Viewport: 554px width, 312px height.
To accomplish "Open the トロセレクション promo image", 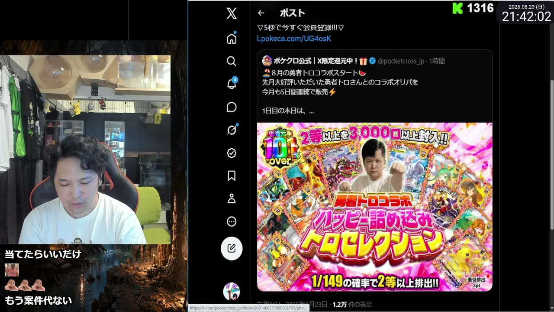I will [375, 207].
